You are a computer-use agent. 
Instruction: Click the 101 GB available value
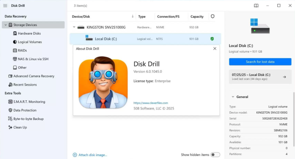tap(283, 142)
